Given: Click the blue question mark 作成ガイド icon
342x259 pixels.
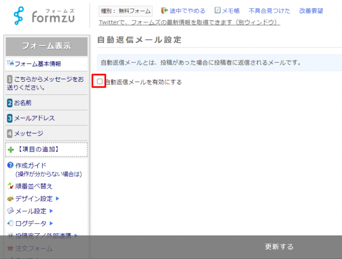Looking at the screenshot, I should point(10,165).
